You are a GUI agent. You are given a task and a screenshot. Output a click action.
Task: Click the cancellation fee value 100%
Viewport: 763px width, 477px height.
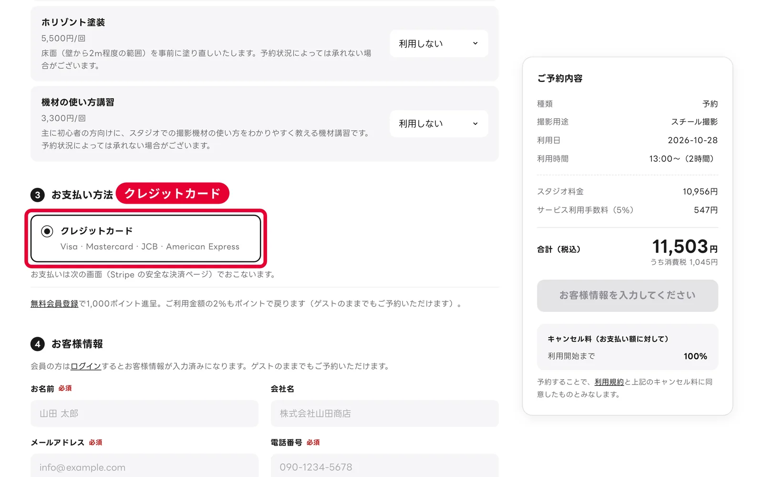(695, 356)
